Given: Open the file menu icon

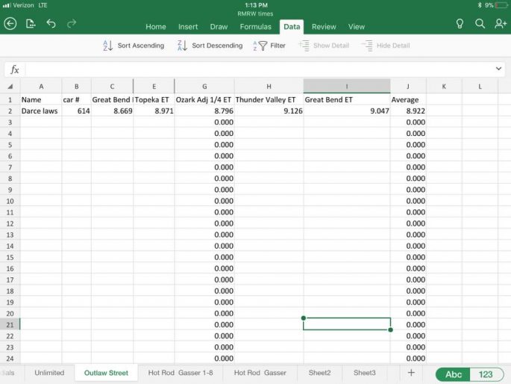Looking at the screenshot, I should (31, 24).
